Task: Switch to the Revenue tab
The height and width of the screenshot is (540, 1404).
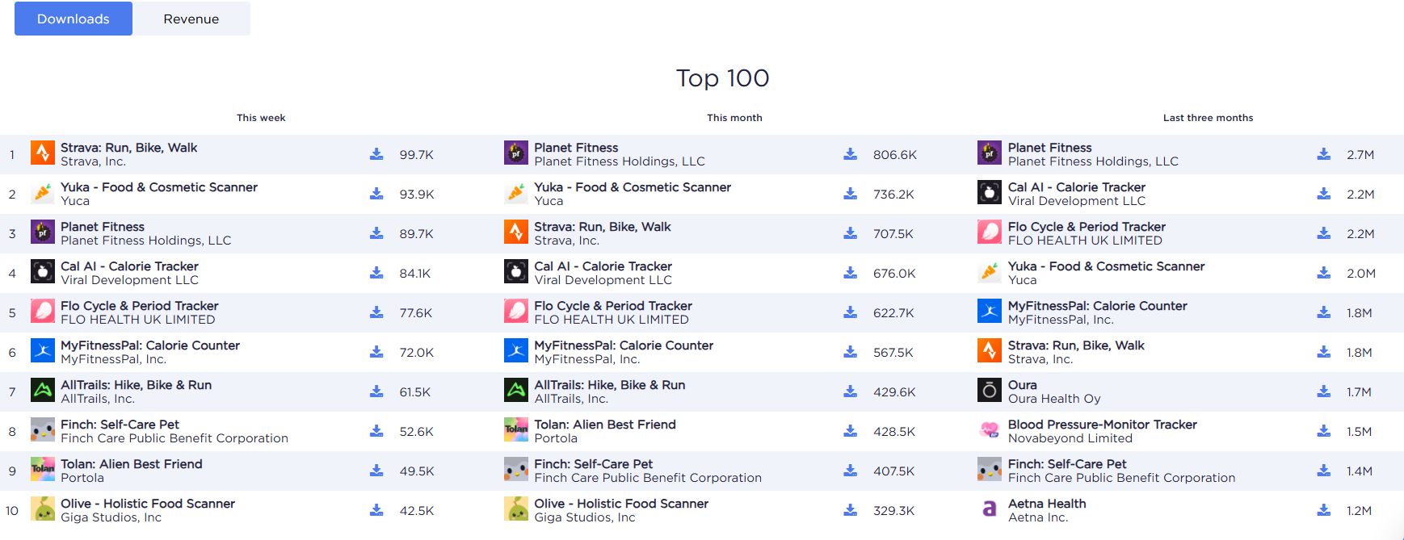Action: [191, 19]
